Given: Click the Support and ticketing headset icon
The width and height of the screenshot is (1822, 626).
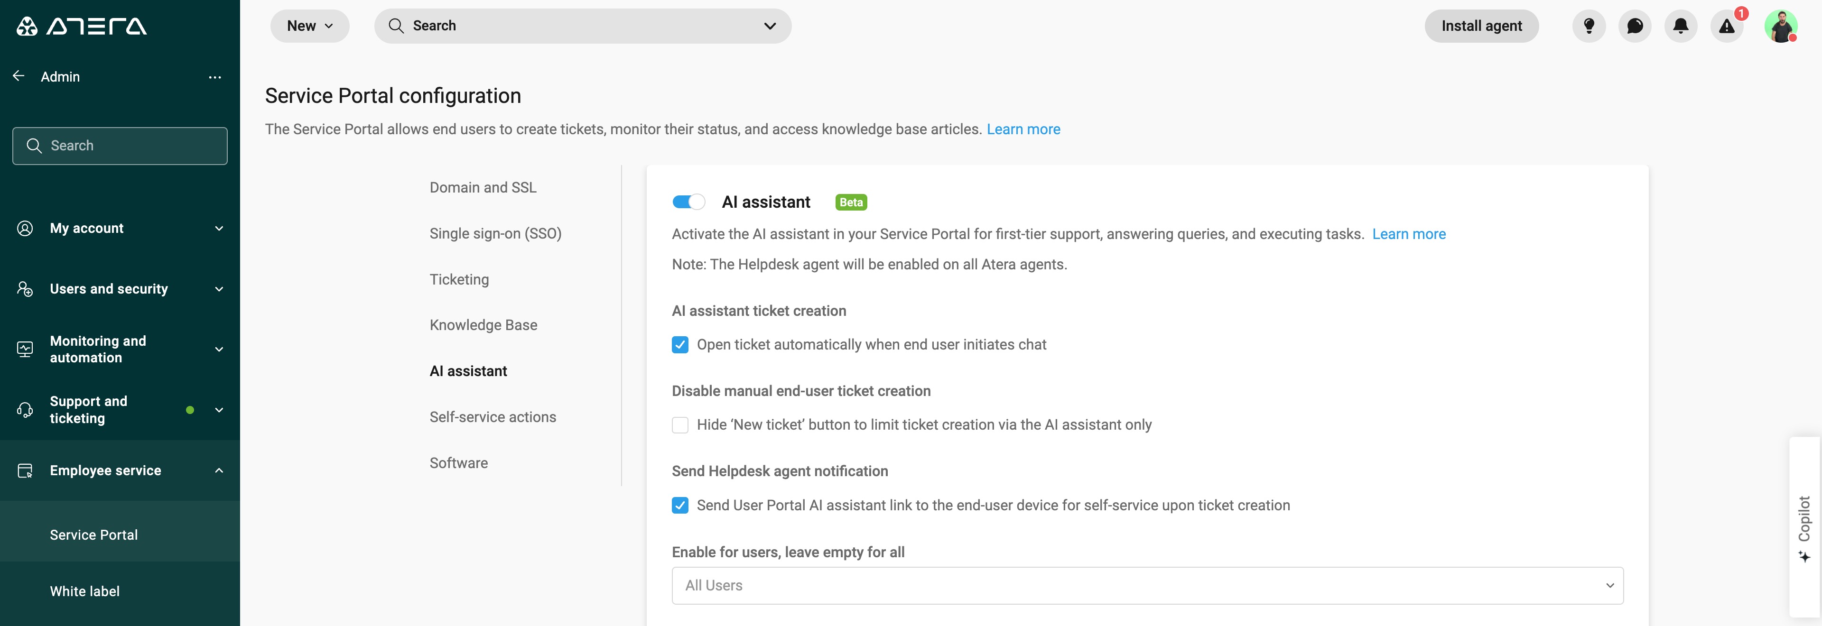Looking at the screenshot, I should click(x=25, y=410).
